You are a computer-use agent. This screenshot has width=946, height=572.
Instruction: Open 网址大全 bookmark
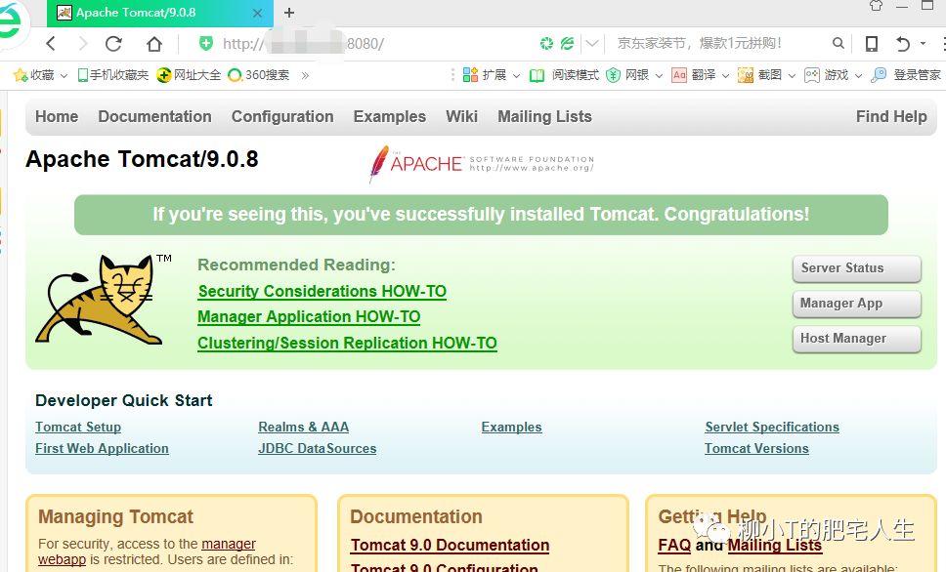click(189, 75)
